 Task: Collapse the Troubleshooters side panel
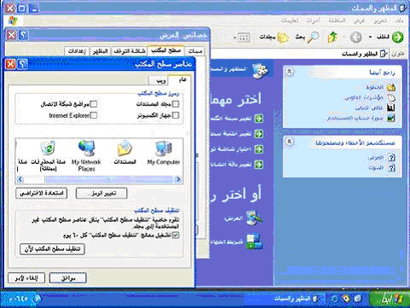click(290, 141)
